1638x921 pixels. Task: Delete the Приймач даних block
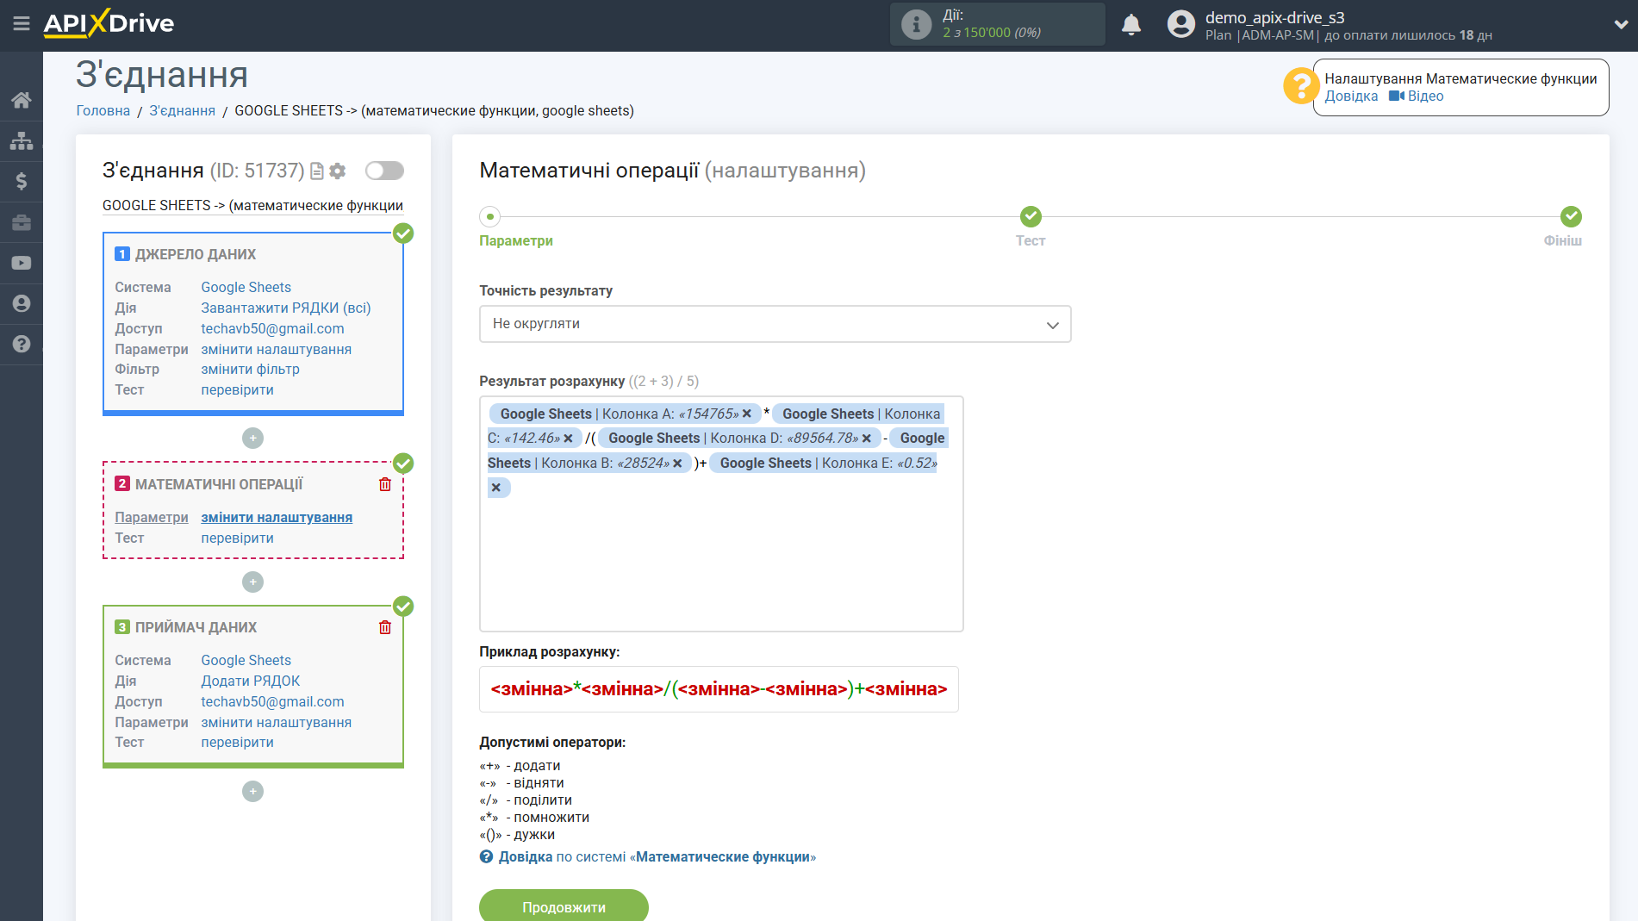(385, 627)
